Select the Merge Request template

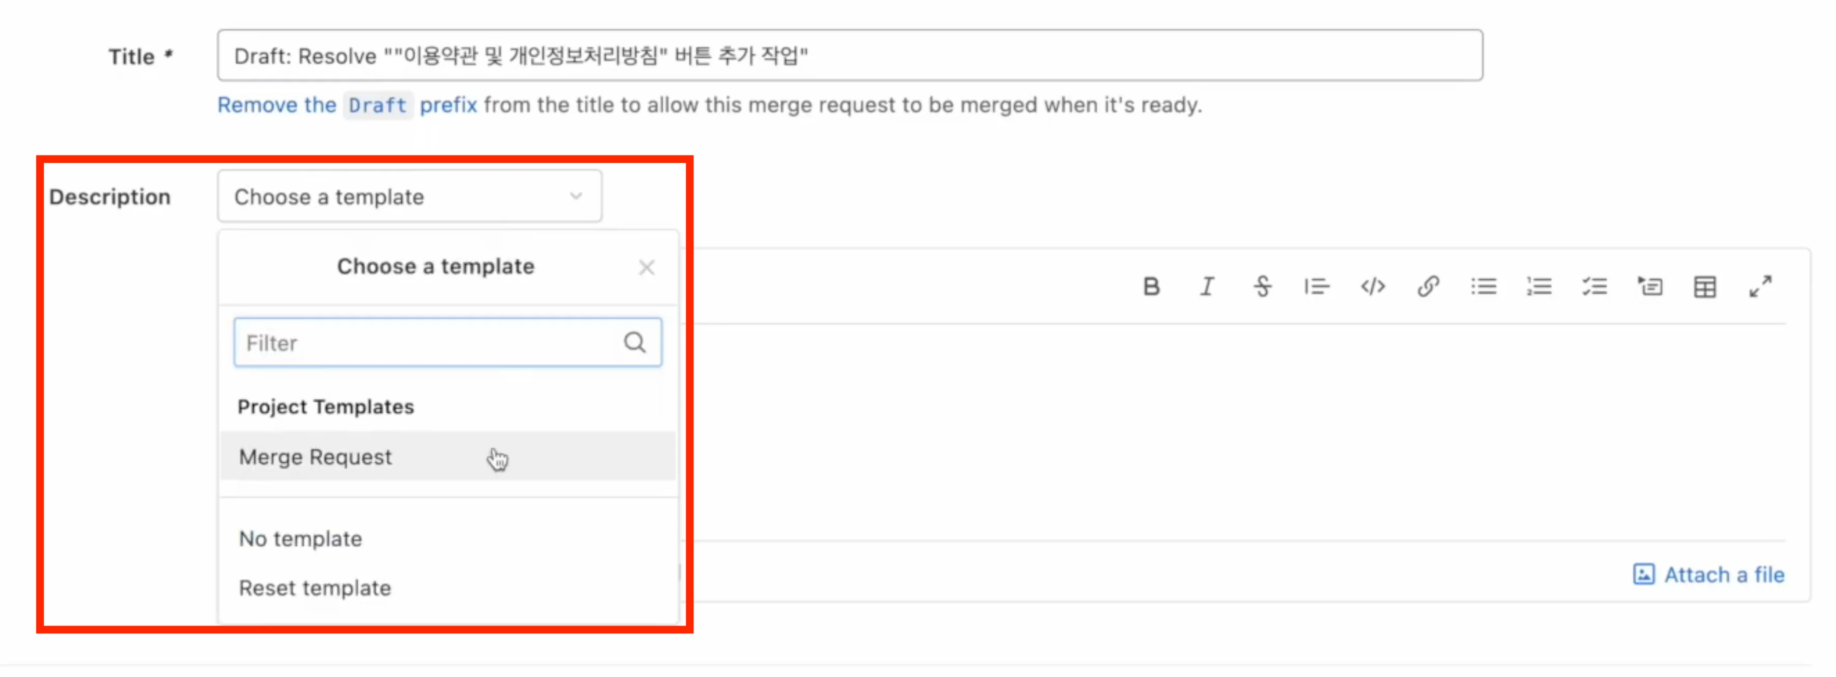coord(315,457)
